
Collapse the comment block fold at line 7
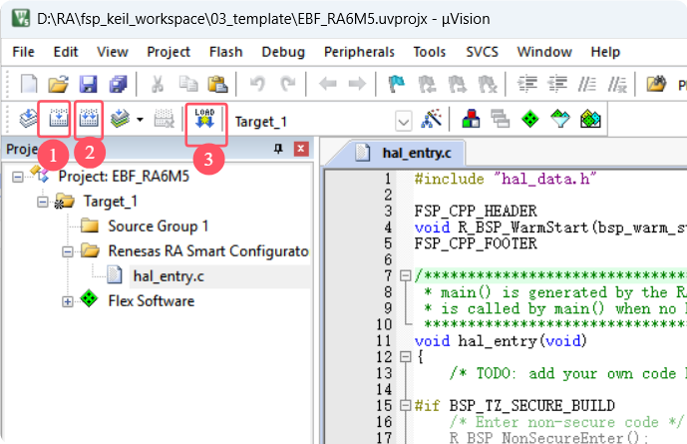(x=405, y=275)
